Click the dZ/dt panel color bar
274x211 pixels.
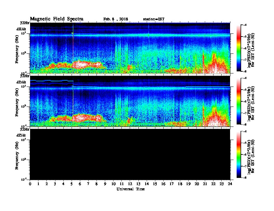(x=238, y=154)
